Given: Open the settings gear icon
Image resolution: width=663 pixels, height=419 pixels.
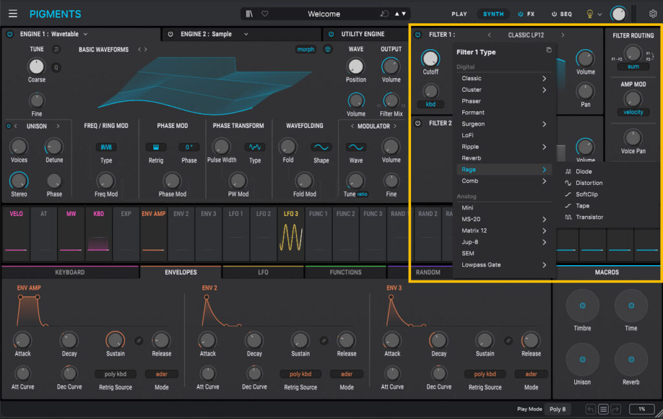Looking at the screenshot, I should click(653, 14).
